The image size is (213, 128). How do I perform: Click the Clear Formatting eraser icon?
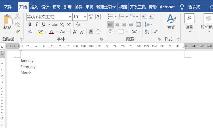tap(78, 24)
